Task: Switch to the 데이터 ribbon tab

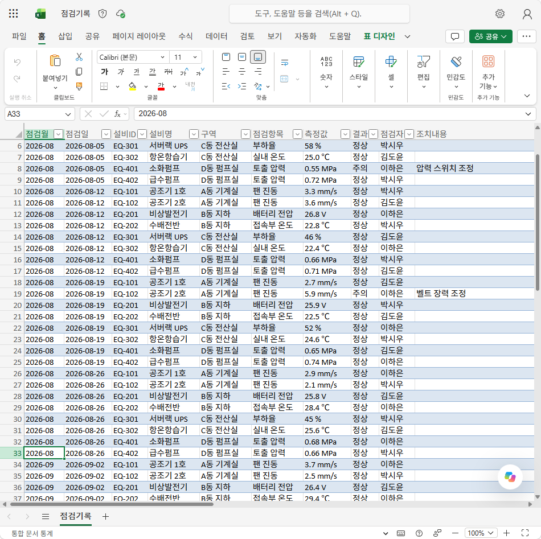Action: [x=216, y=36]
